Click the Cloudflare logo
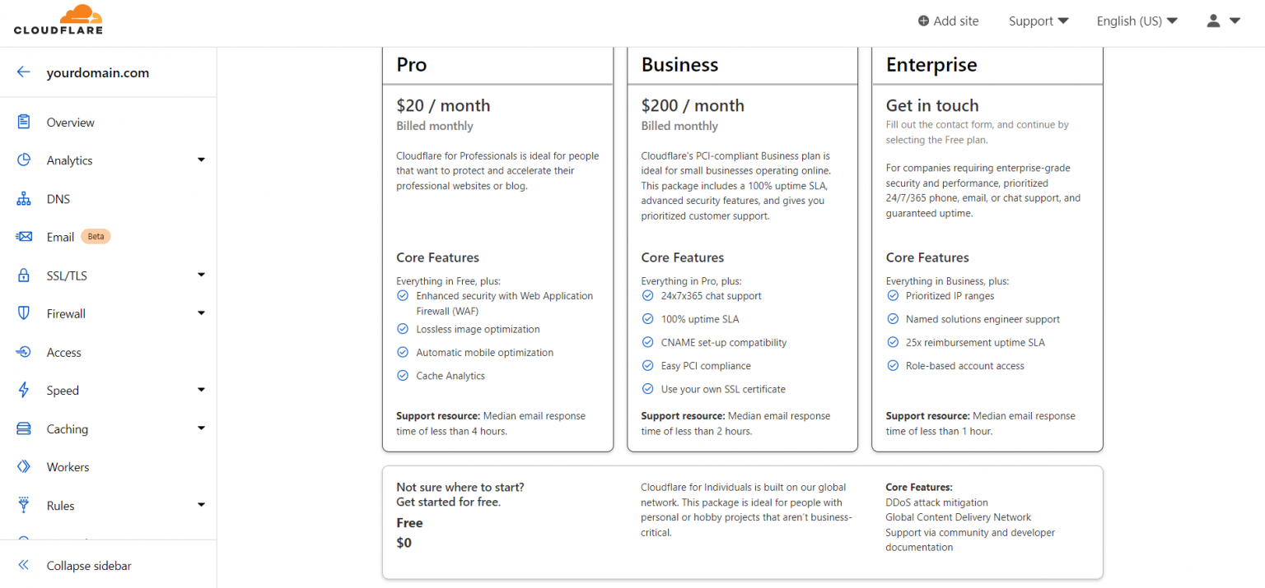 pyautogui.click(x=58, y=18)
